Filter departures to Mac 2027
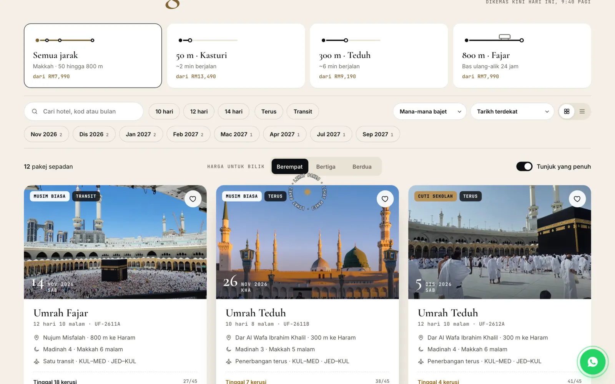This screenshot has width=615, height=384. [x=237, y=134]
